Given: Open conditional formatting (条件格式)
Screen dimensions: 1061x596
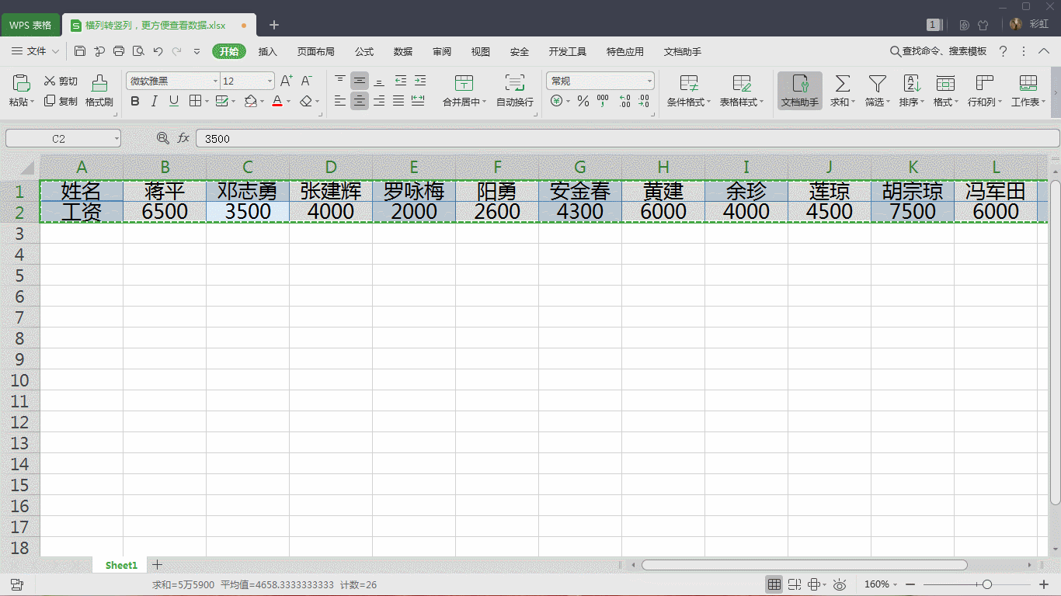Looking at the screenshot, I should 687,88.
